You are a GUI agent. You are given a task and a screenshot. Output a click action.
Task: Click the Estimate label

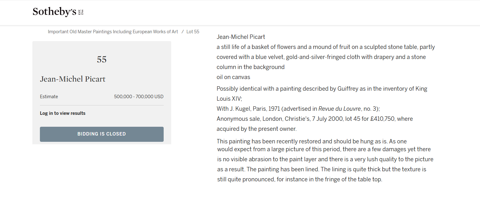pyautogui.click(x=49, y=97)
